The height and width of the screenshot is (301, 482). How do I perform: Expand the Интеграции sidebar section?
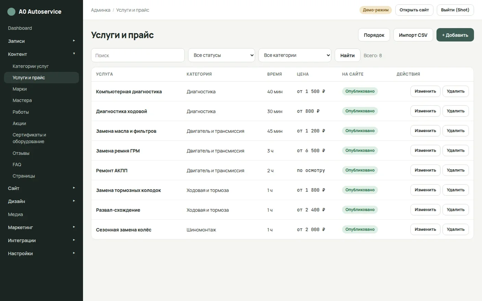[x=41, y=240]
